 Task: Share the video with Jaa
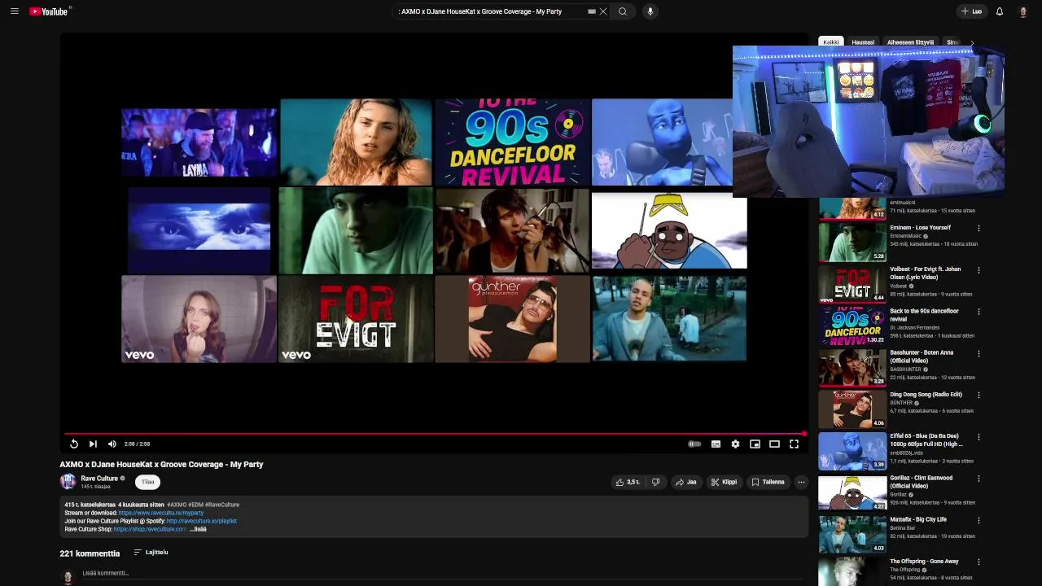(685, 482)
